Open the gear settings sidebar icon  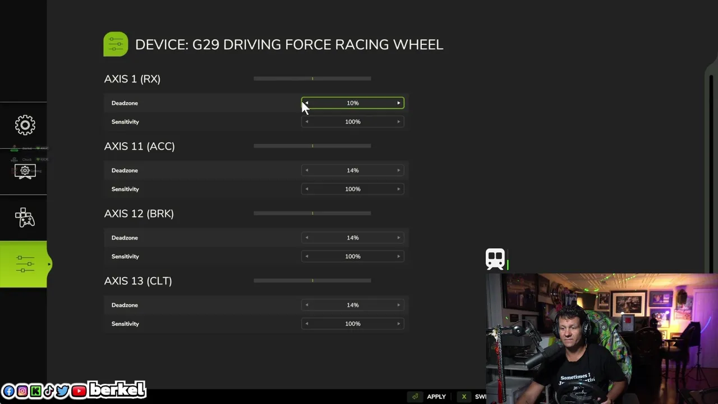pyautogui.click(x=25, y=125)
